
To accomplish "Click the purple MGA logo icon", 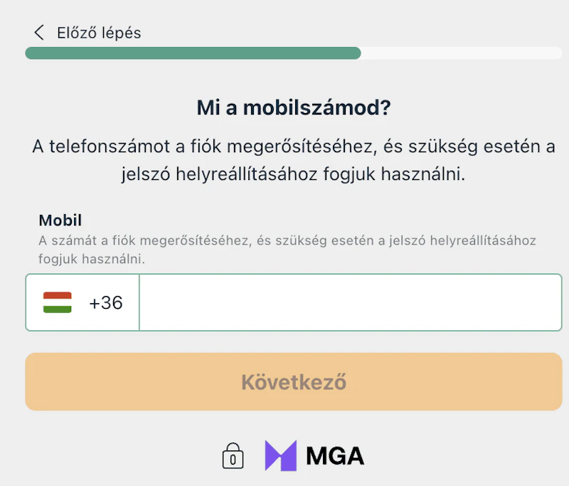I will pyautogui.click(x=280, y=455).
